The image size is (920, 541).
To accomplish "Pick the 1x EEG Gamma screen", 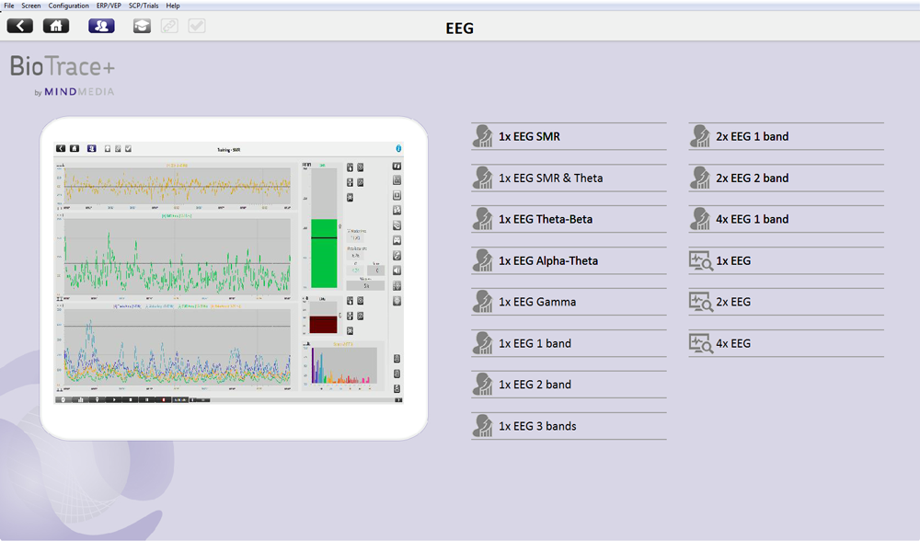I will click(569, 302).
